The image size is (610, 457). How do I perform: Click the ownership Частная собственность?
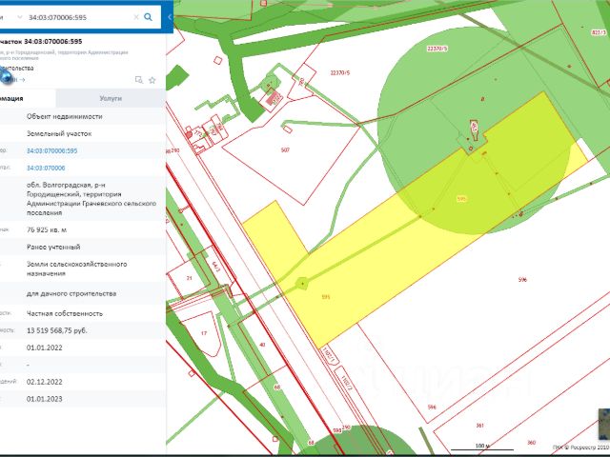point(65,313)
